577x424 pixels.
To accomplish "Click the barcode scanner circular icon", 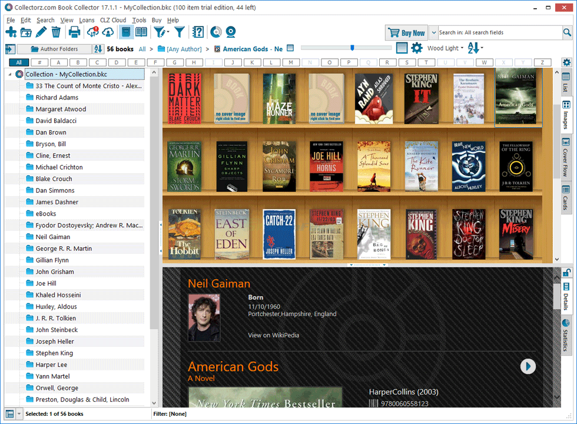I will pyautogui.click(x=216, y=32).
